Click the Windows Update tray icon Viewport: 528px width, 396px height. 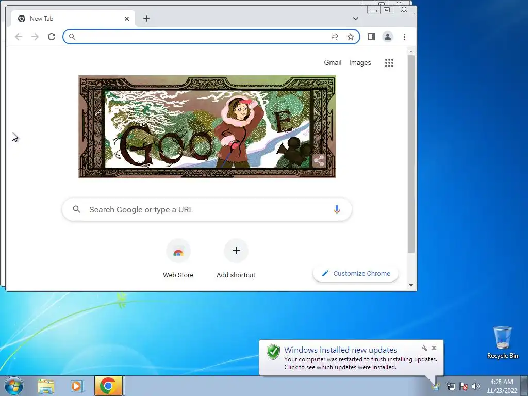tap(436, 386)
